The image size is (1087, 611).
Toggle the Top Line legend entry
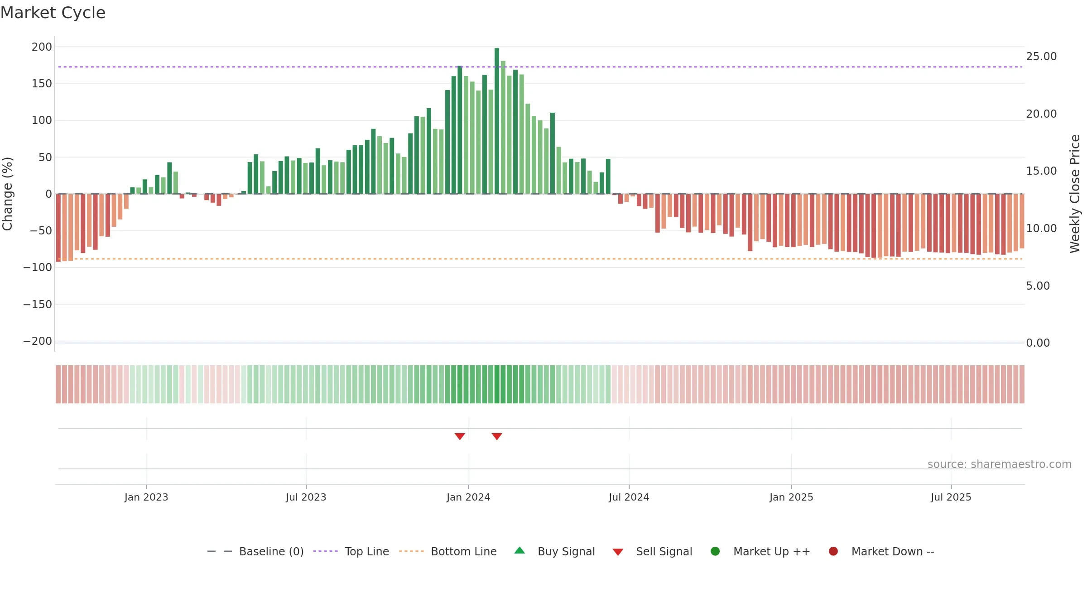pyautogui.click(x=351, y=551)
